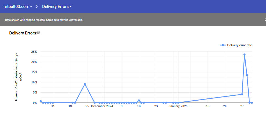Click the small December 16 bump point
Screen dimensions: 266x114
click(x=139, y=101)
